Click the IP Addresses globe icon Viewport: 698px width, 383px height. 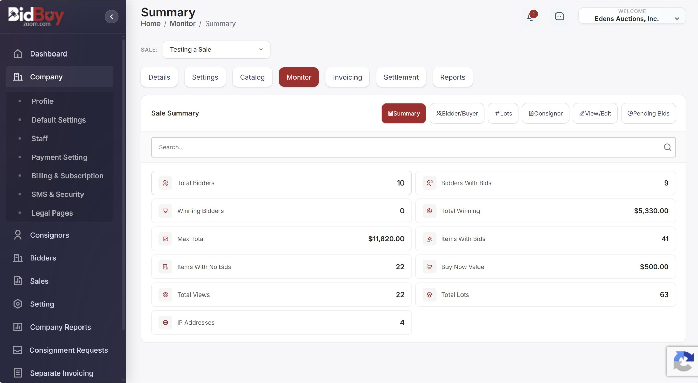[165, 323]
